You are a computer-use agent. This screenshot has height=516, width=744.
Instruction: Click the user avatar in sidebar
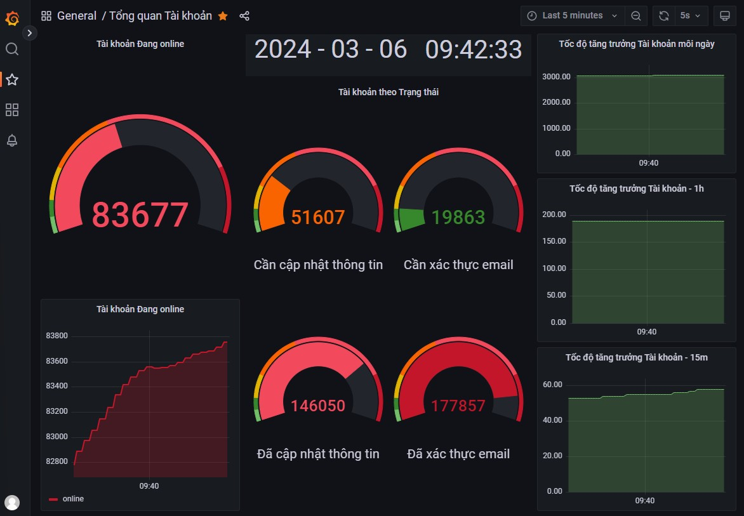pos(12,503)
